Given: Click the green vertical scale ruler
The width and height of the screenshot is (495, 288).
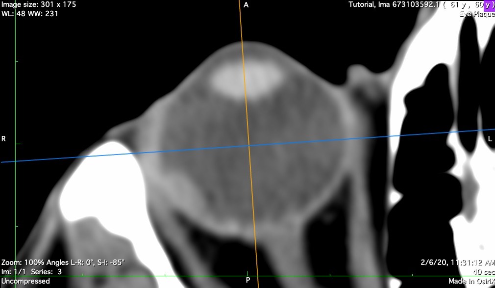Looking at the screenshot, I should [x=16, y=147].
